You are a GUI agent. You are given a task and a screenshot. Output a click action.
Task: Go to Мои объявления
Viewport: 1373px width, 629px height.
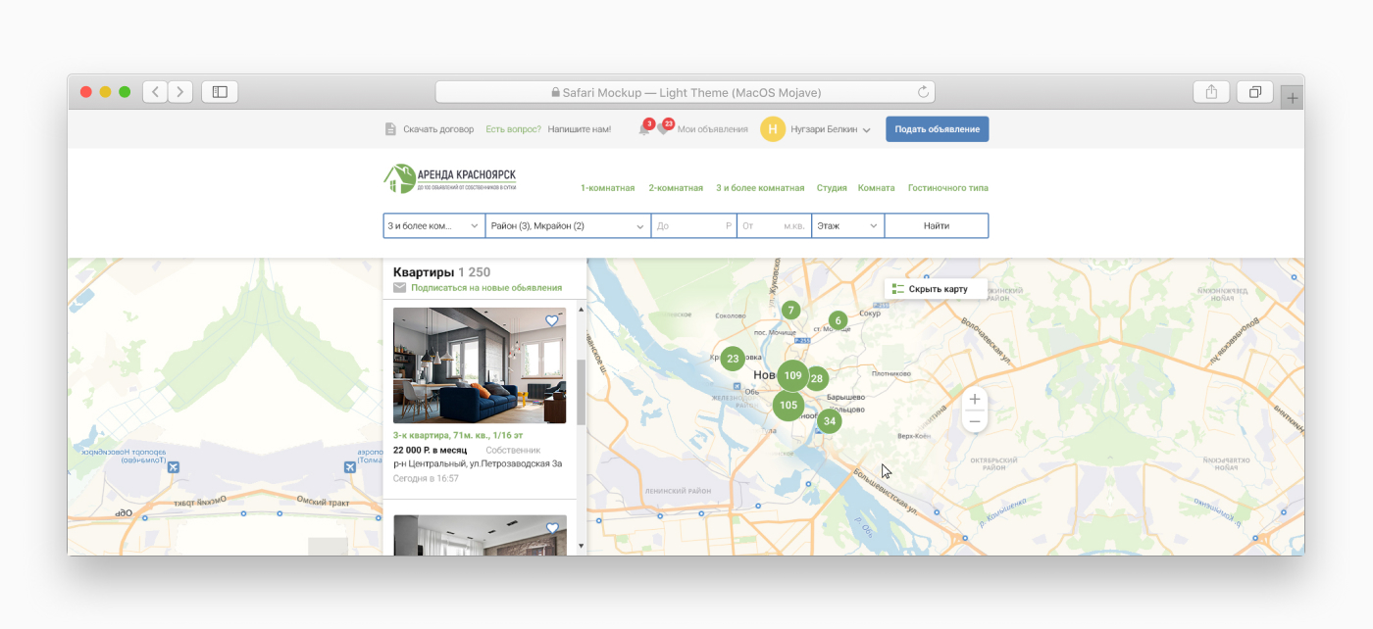pos(713,129)
